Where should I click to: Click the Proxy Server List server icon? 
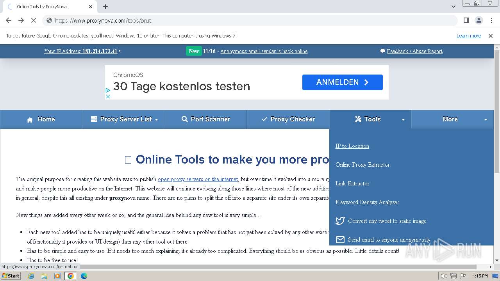[x=94, y=119]
